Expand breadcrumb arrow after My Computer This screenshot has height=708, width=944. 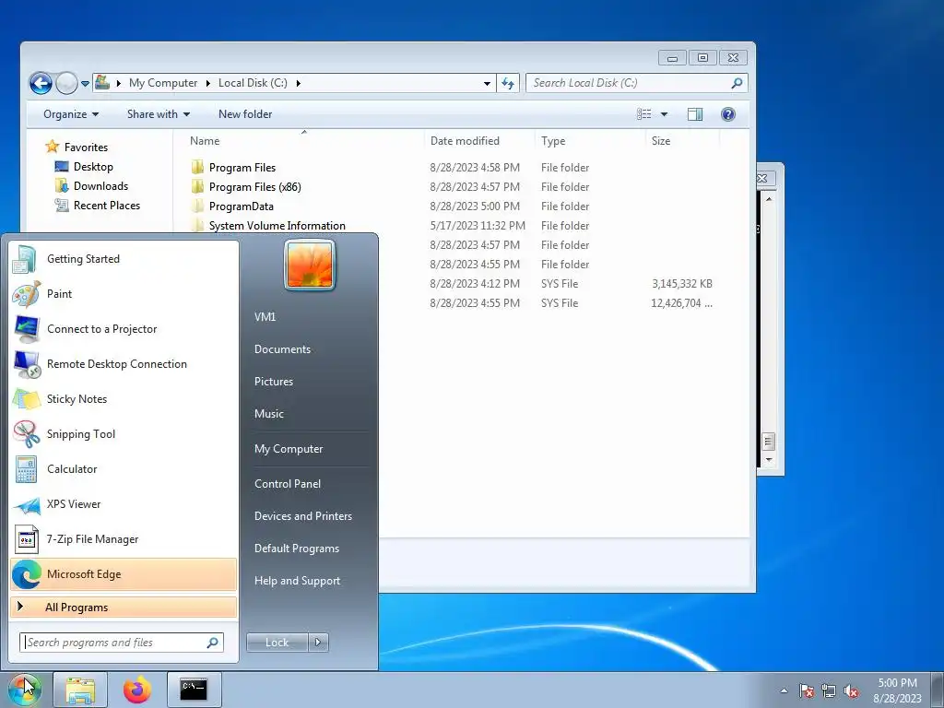(x=207, y=83)
